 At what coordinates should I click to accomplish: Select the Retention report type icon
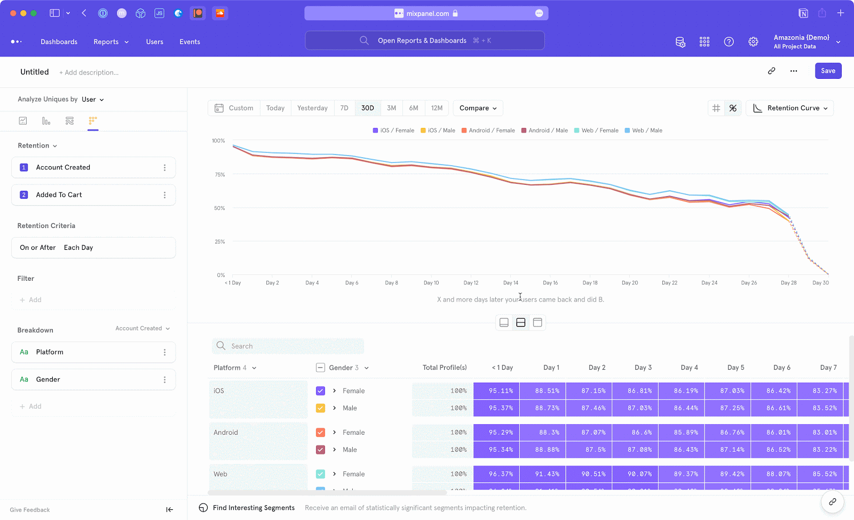tap(93, 121)
